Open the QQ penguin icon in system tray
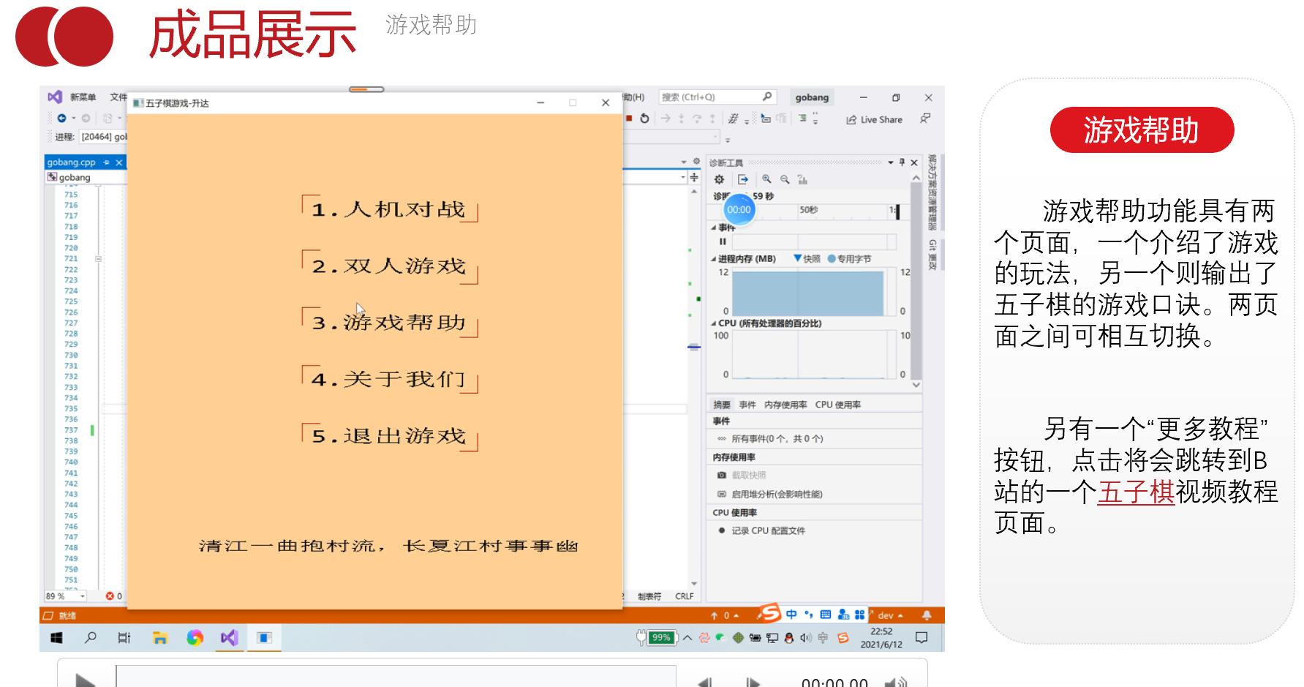 point(788,637)
